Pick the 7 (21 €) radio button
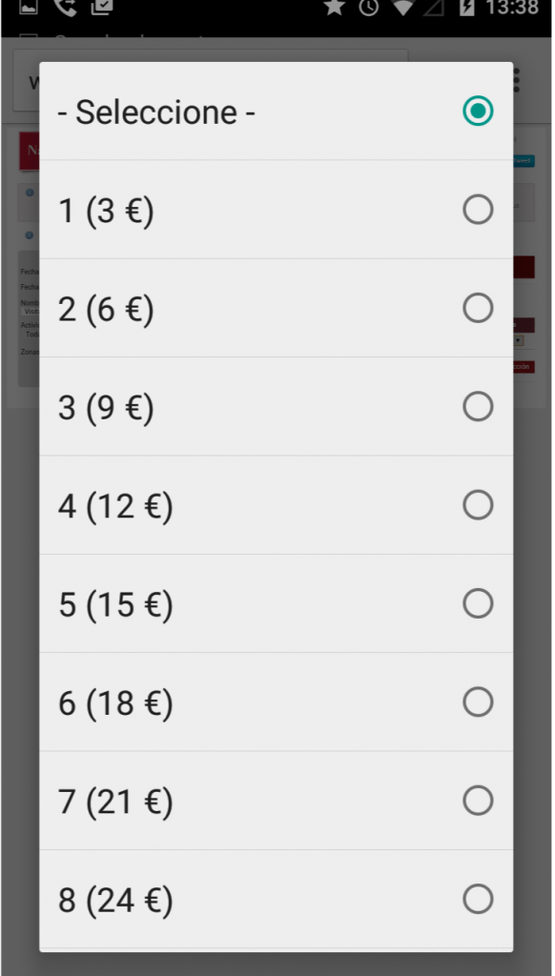The height and width of the screenshot is (976, 555). pos(478,801)
